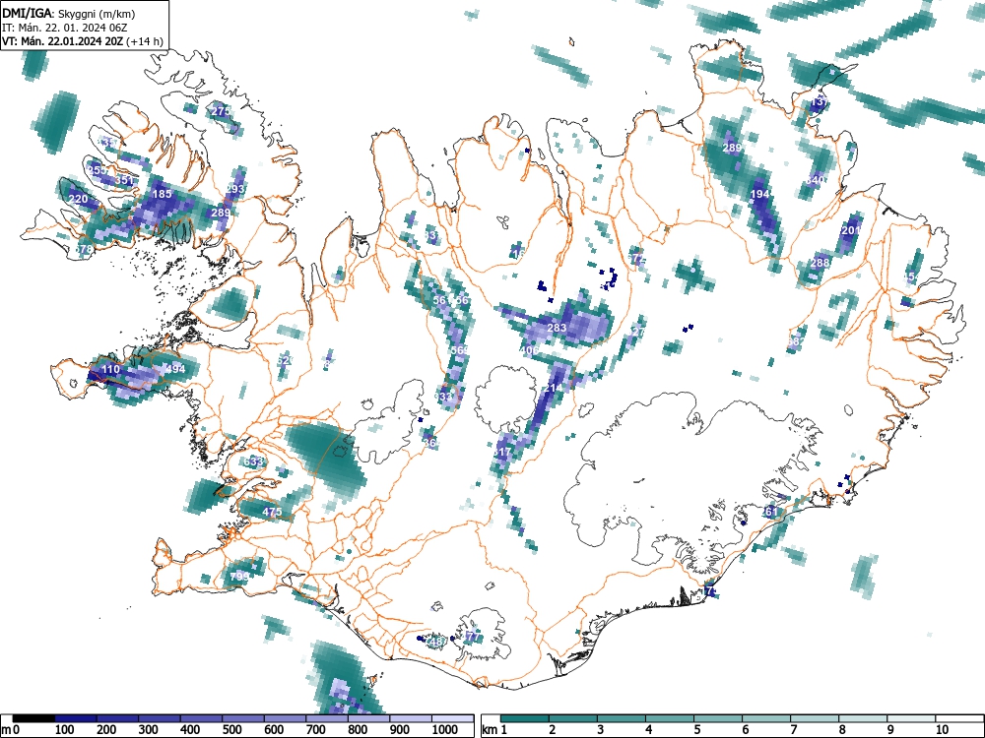Click the '494' visibility value on the map
Image resolution: width=985 pixels, height=738 pixels.
pos(175,369)
